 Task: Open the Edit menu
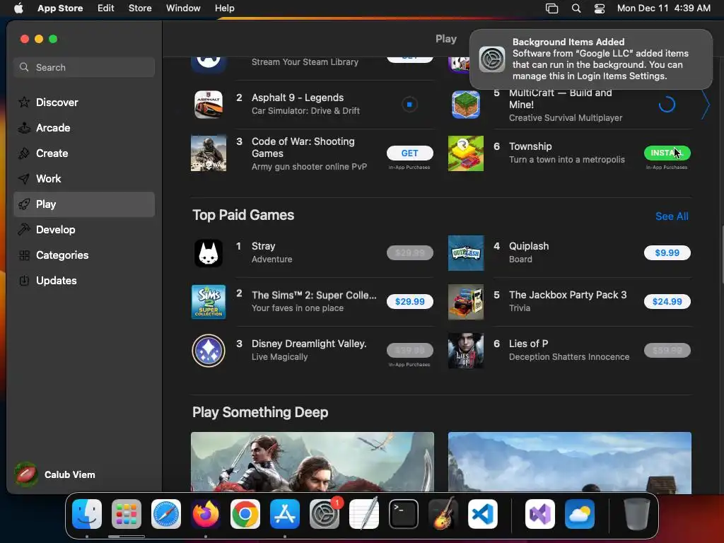point(106,8)
